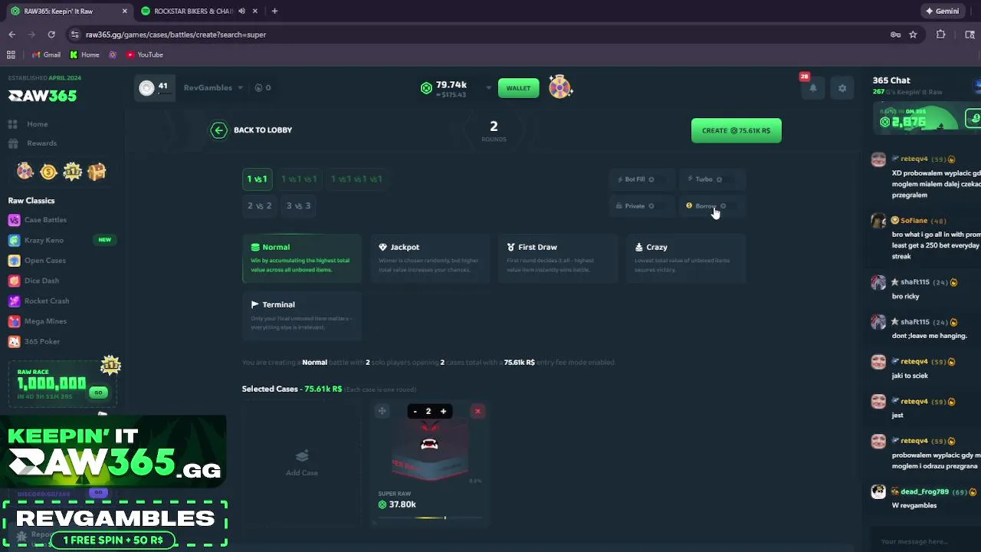Click the treasure chest reward icon
The image size is (981, 552).
click(97, 172)
